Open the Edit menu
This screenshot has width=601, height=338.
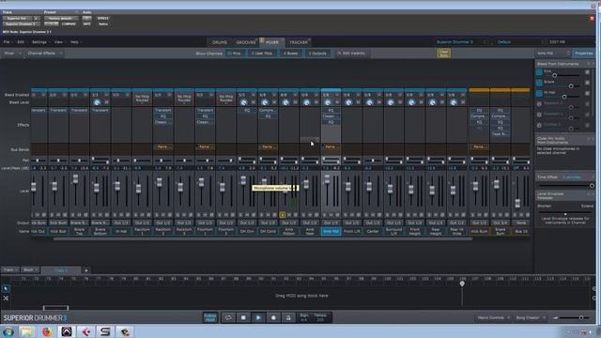coord(21,41)
